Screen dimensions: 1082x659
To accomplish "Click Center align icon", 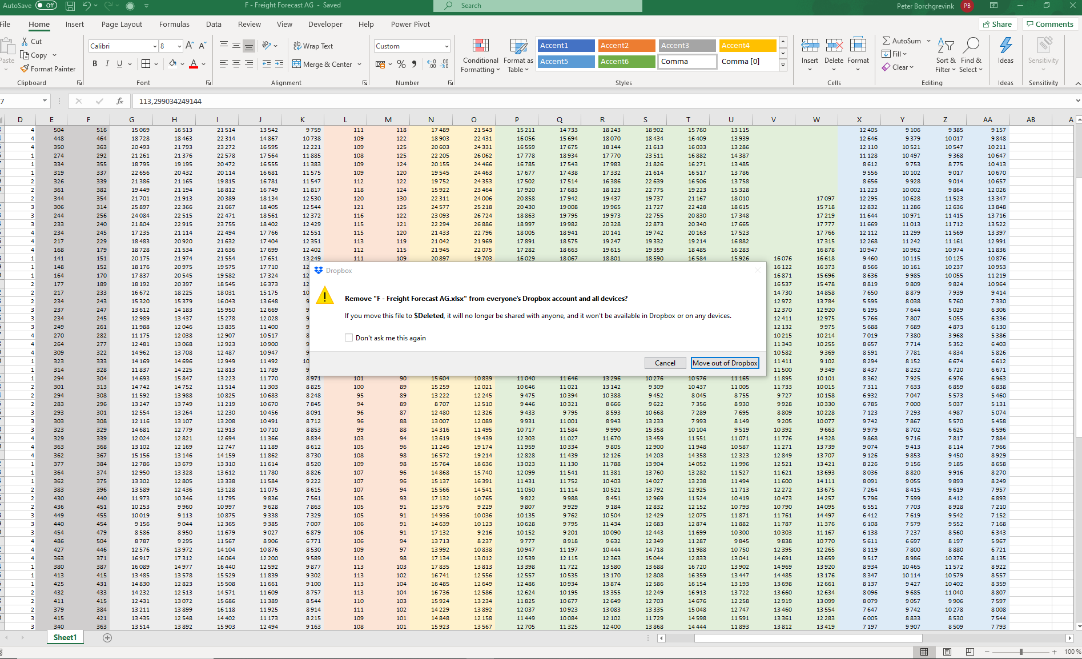I will click(x=236, y=64).
